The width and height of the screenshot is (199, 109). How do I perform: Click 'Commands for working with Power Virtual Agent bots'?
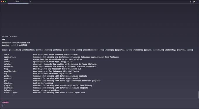click(x=59, y=93)
